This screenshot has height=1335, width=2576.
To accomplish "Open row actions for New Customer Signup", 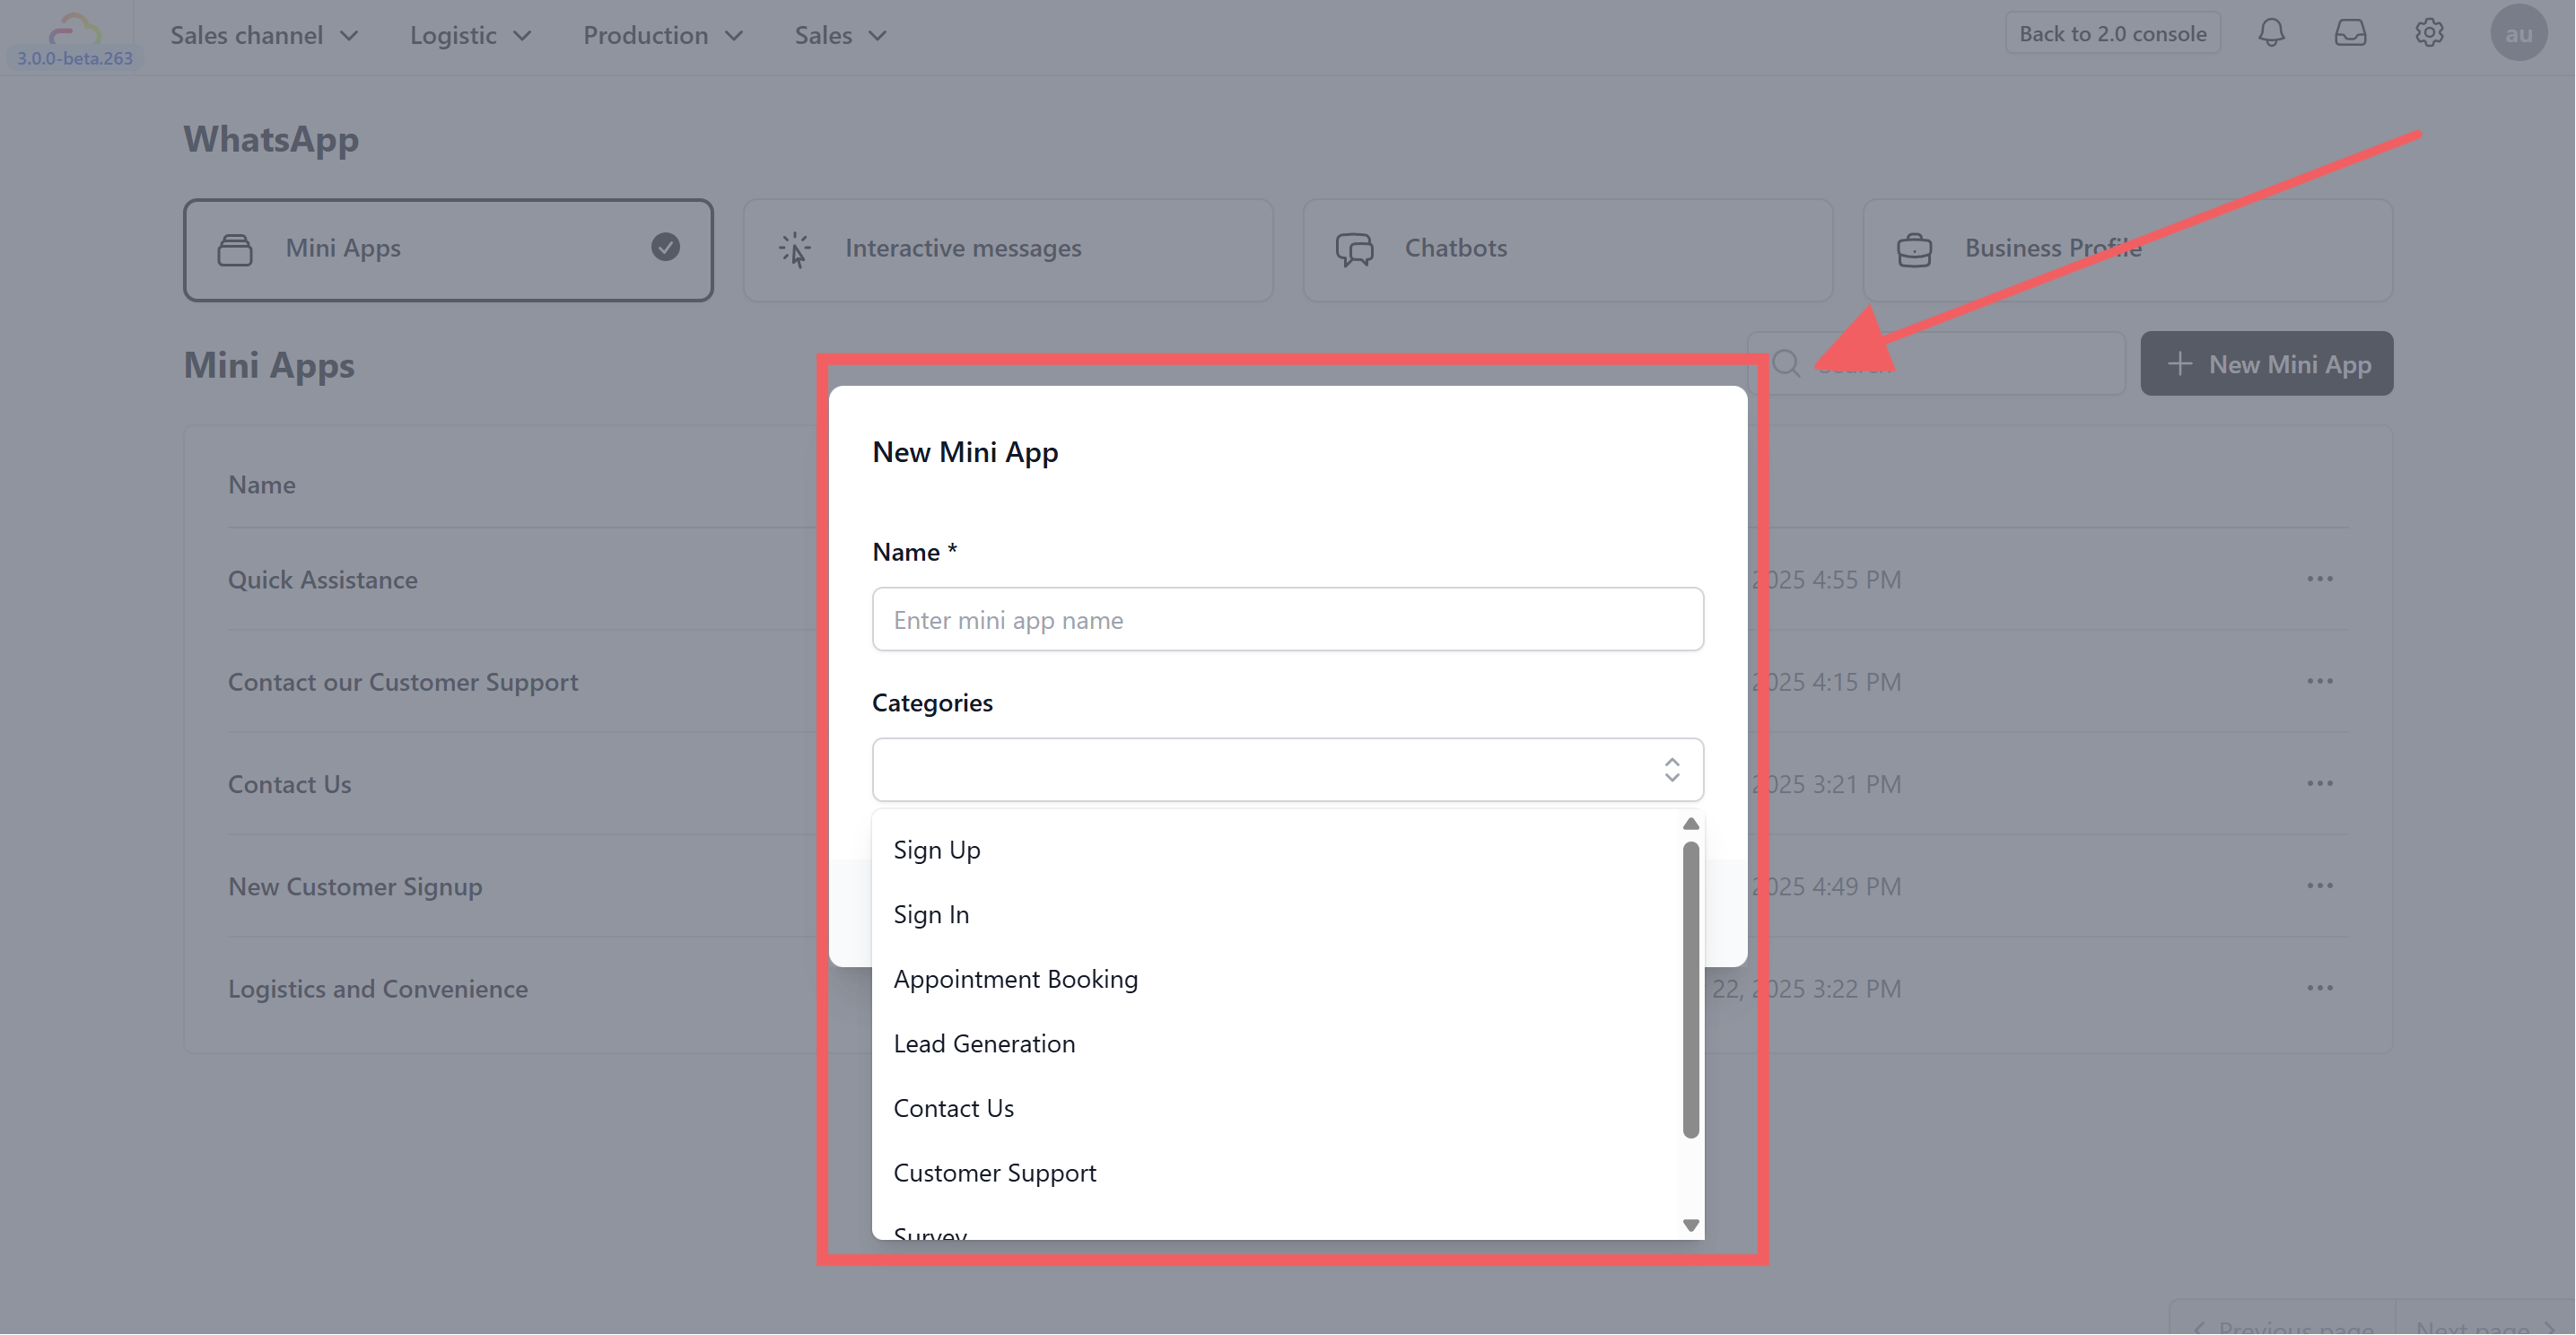I will (x=2320, y=886).
